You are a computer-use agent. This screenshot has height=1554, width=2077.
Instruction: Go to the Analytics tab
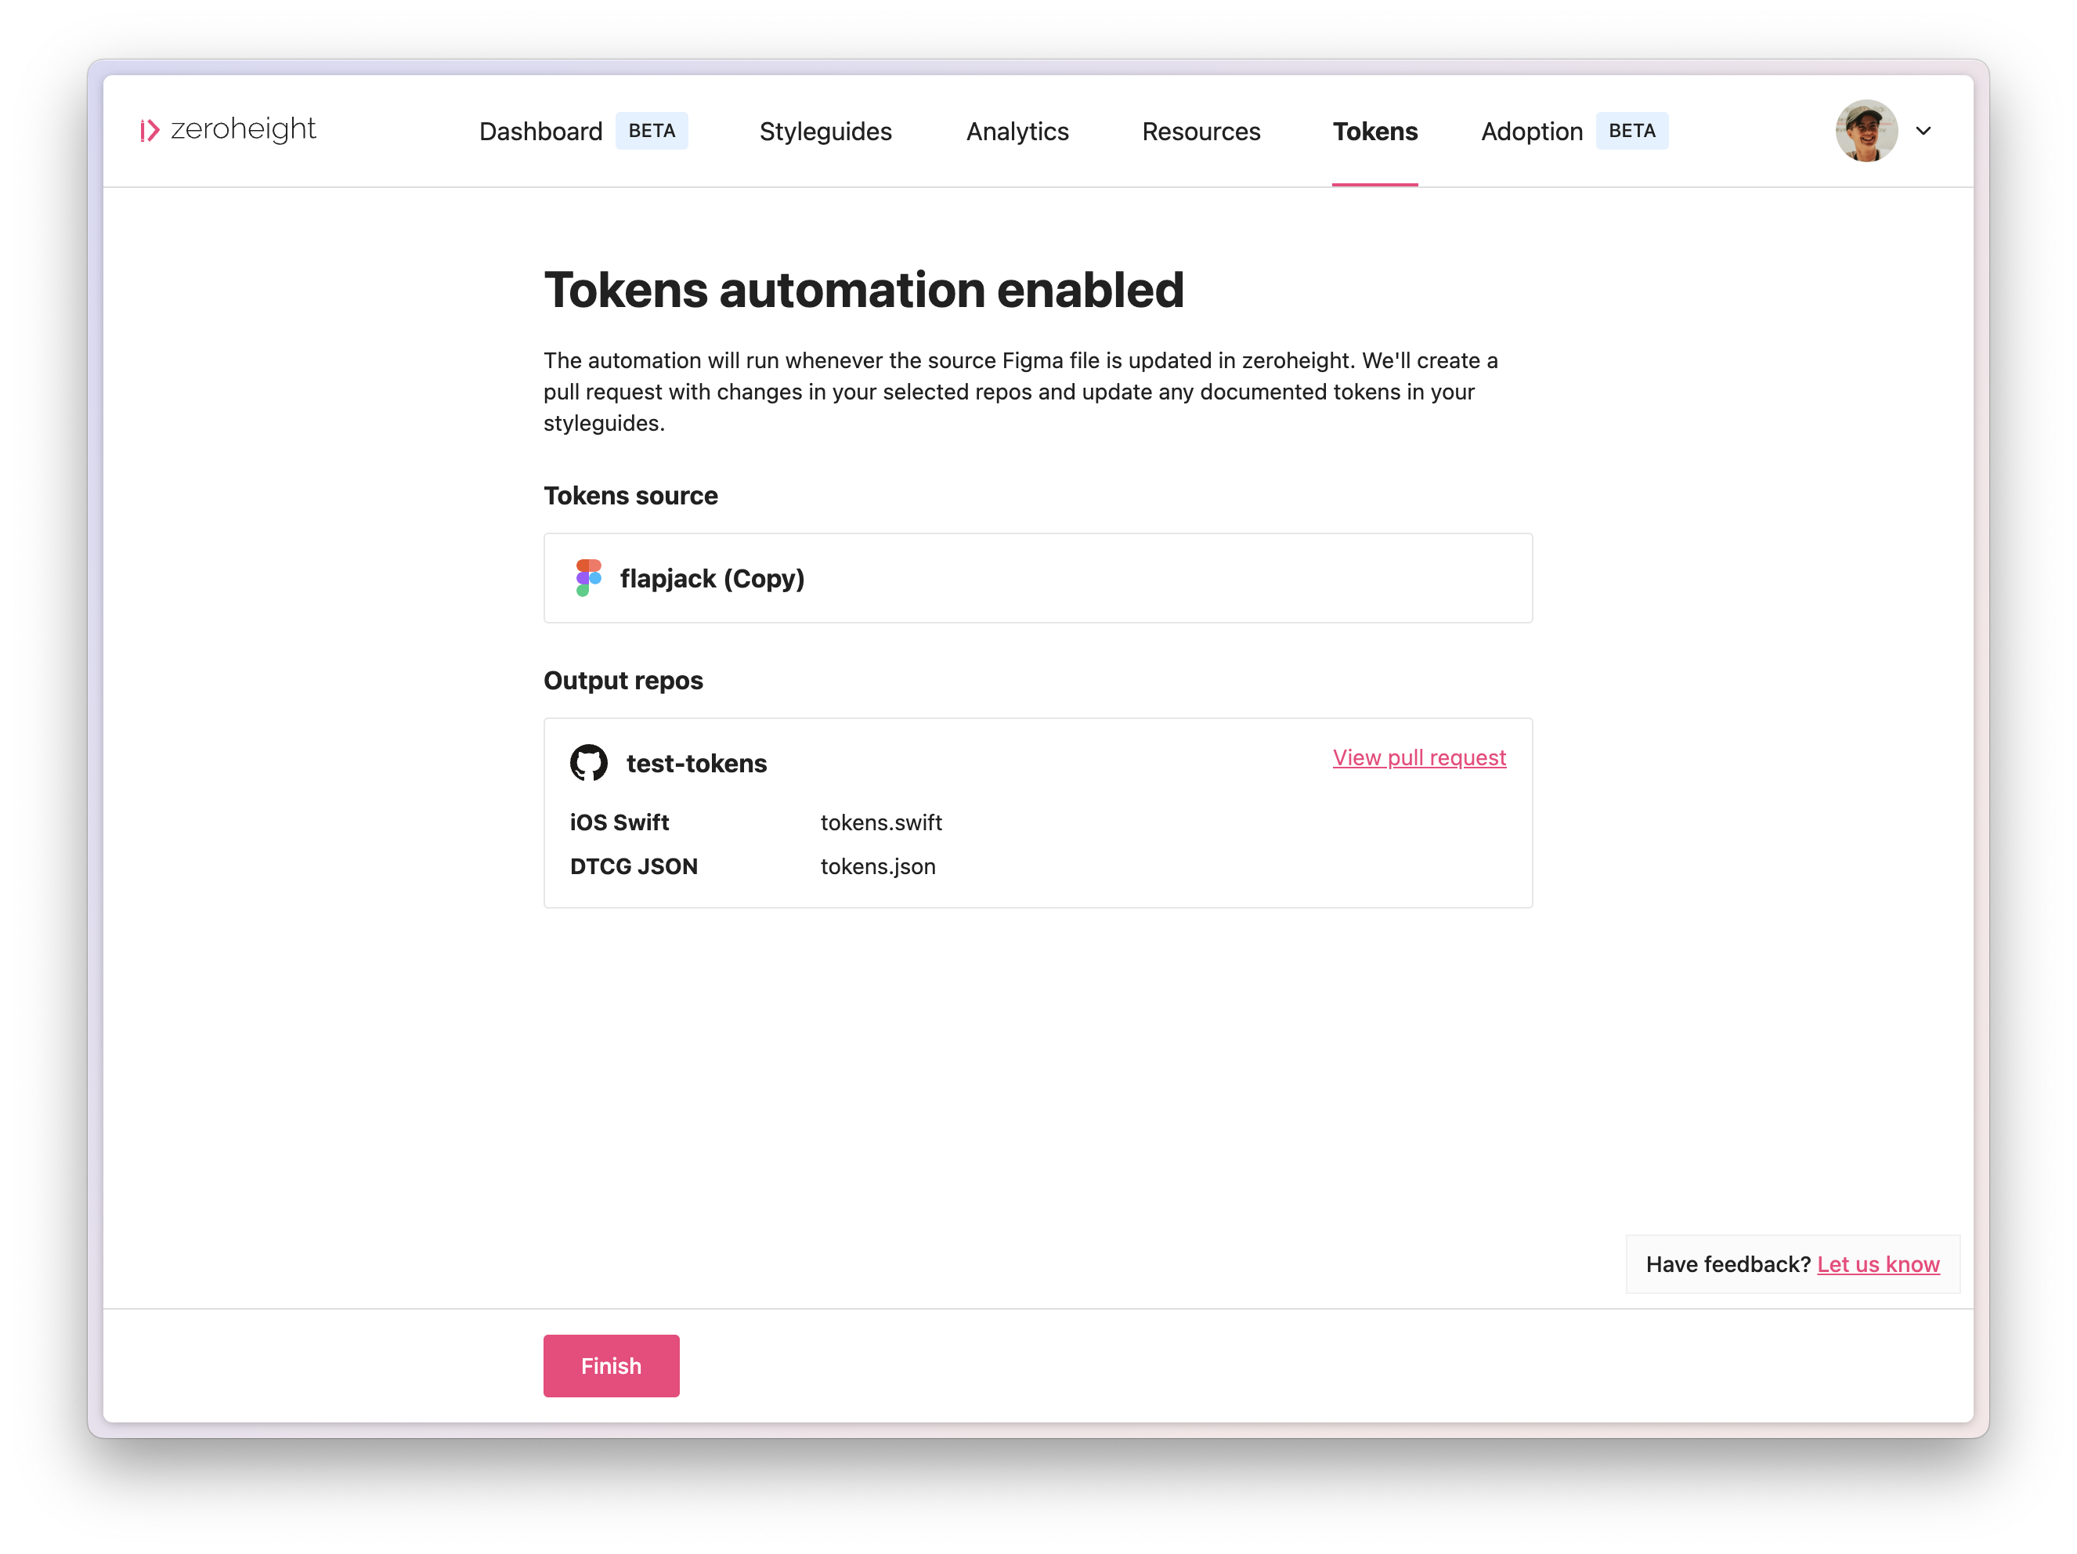(1018, 132)
